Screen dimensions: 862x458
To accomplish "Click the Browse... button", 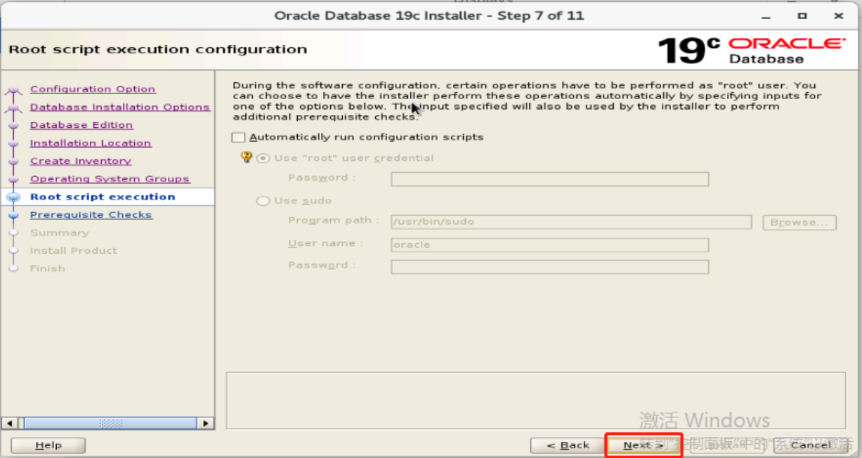I will pos(799,222).
